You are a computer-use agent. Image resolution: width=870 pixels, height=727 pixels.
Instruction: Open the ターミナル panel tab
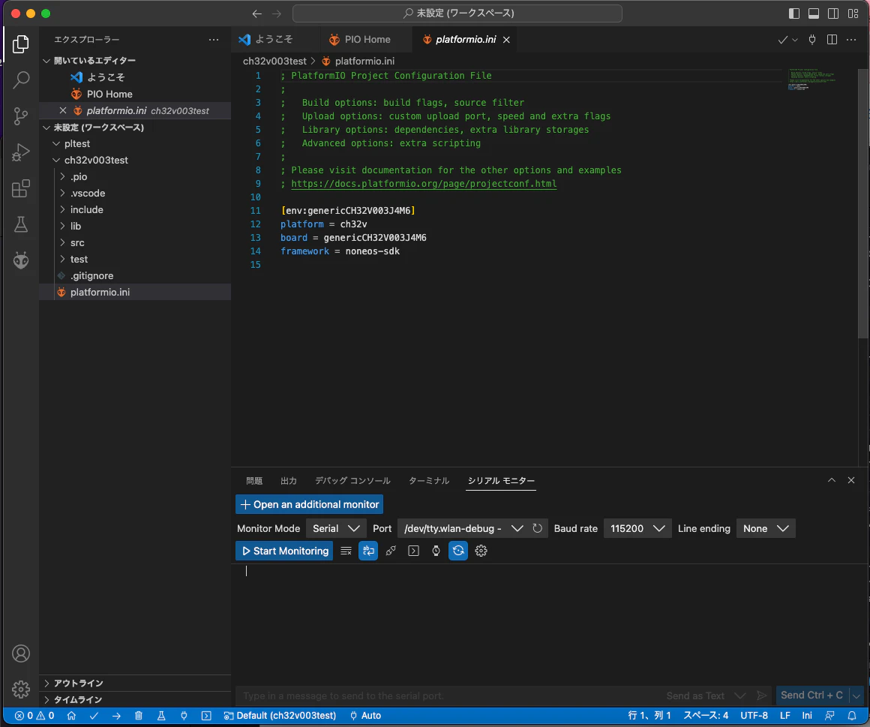click(429, 481)
